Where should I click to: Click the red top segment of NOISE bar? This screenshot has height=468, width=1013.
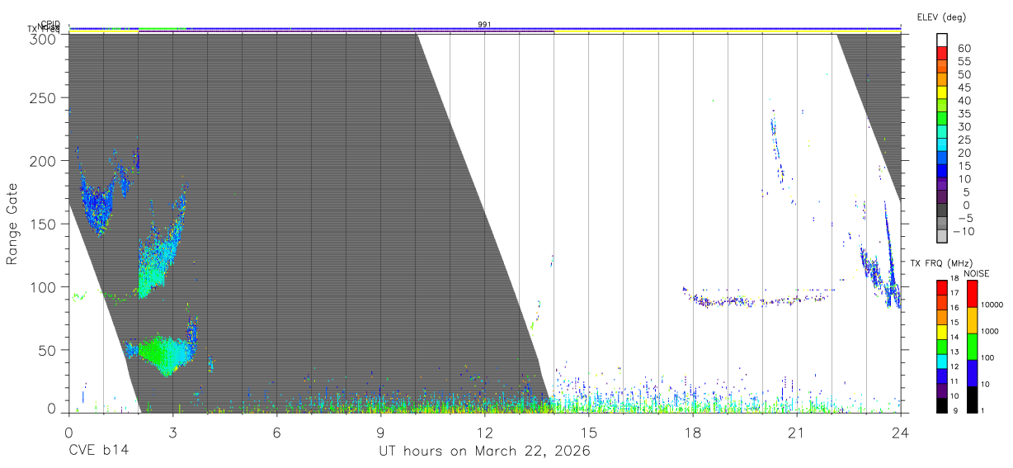pyautogui.click(x=973, y=294)
